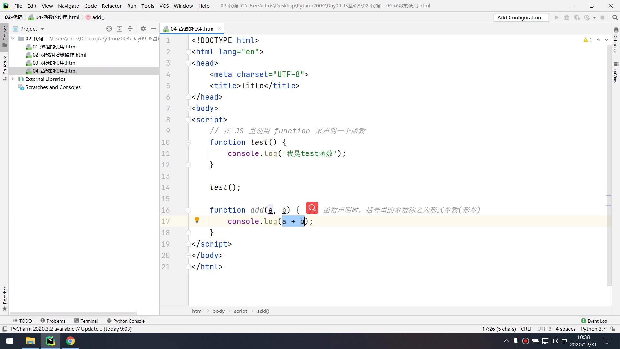The width and height of the screenshot is (620, 349).
Task: Click the yellow intention lightbulb on line 17
Action: click(197, 220)
